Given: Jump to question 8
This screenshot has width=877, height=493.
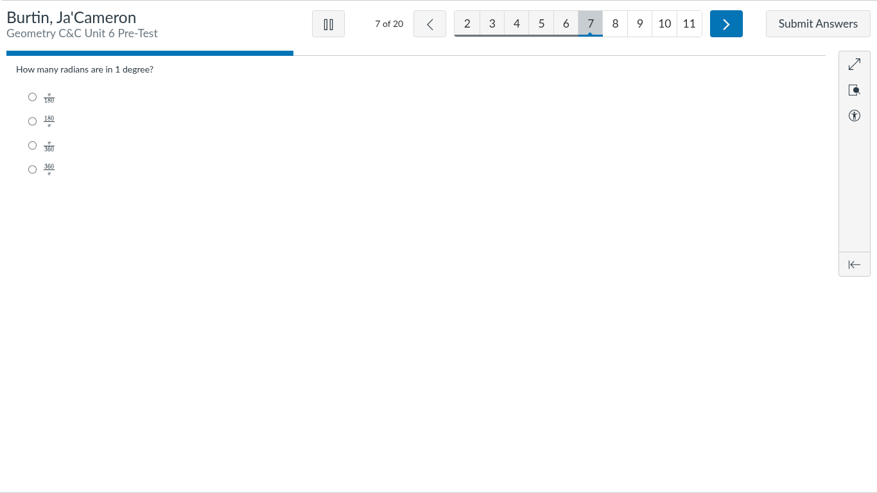Looking at the screenshot, I should coord(615,24).
